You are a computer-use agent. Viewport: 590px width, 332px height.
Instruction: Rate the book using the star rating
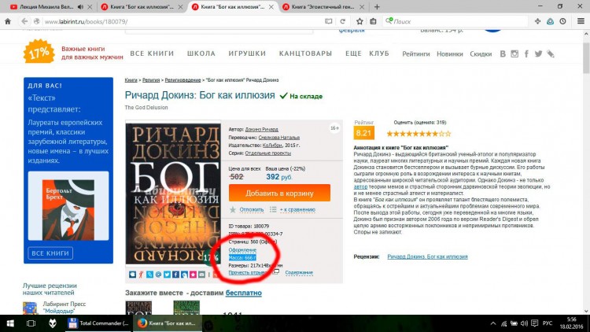419,133
